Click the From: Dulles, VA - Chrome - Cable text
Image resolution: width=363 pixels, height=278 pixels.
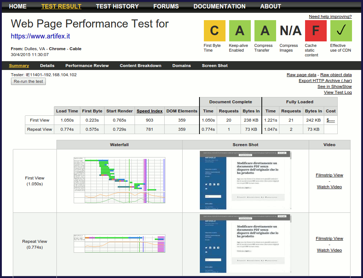(46, 49)
